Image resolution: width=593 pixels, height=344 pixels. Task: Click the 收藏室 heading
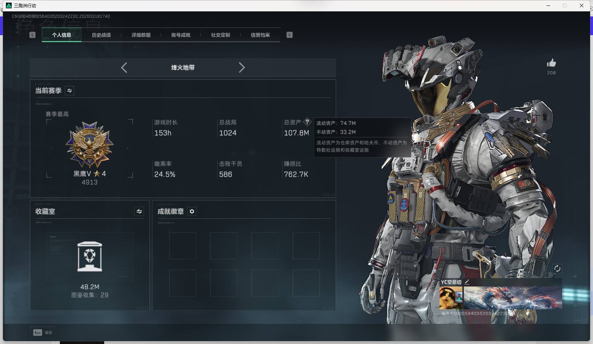tap(45, 211)
